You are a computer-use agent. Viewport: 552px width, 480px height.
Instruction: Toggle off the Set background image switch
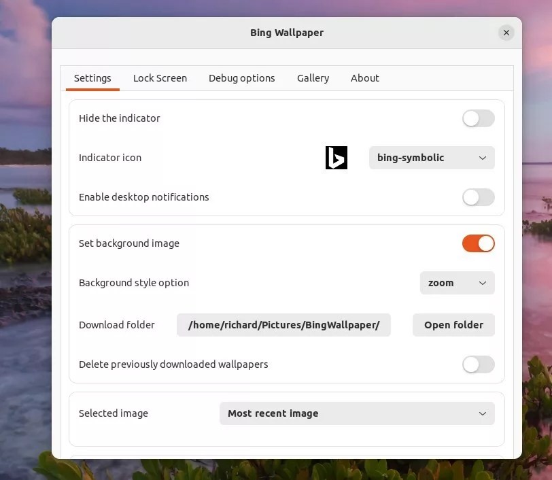tap(479, 243)
